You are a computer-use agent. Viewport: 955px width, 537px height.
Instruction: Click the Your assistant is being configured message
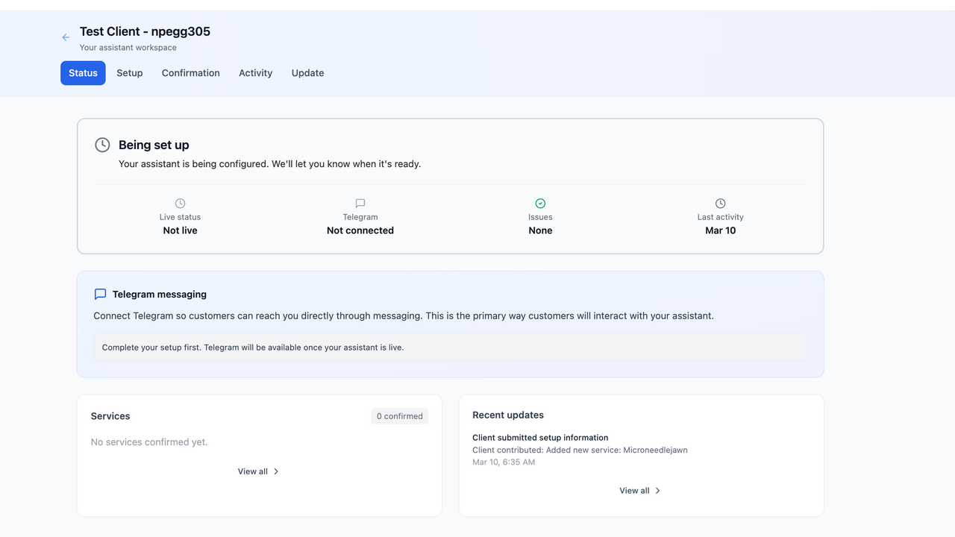point(269,164)
